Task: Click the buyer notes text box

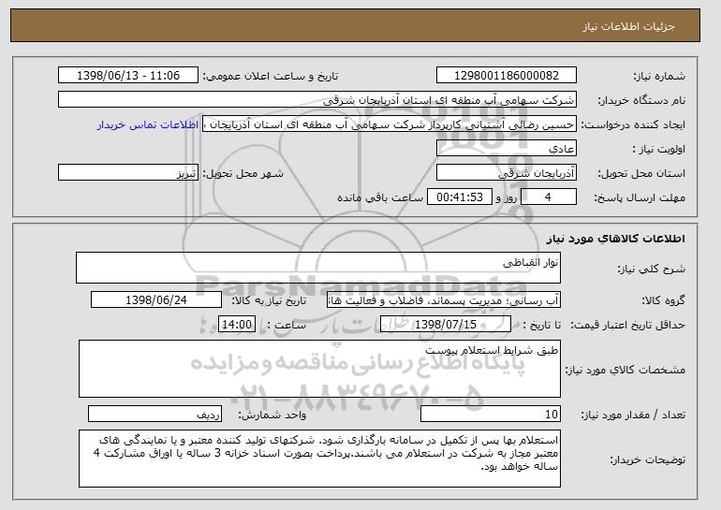Action: (x=319, y=459)
